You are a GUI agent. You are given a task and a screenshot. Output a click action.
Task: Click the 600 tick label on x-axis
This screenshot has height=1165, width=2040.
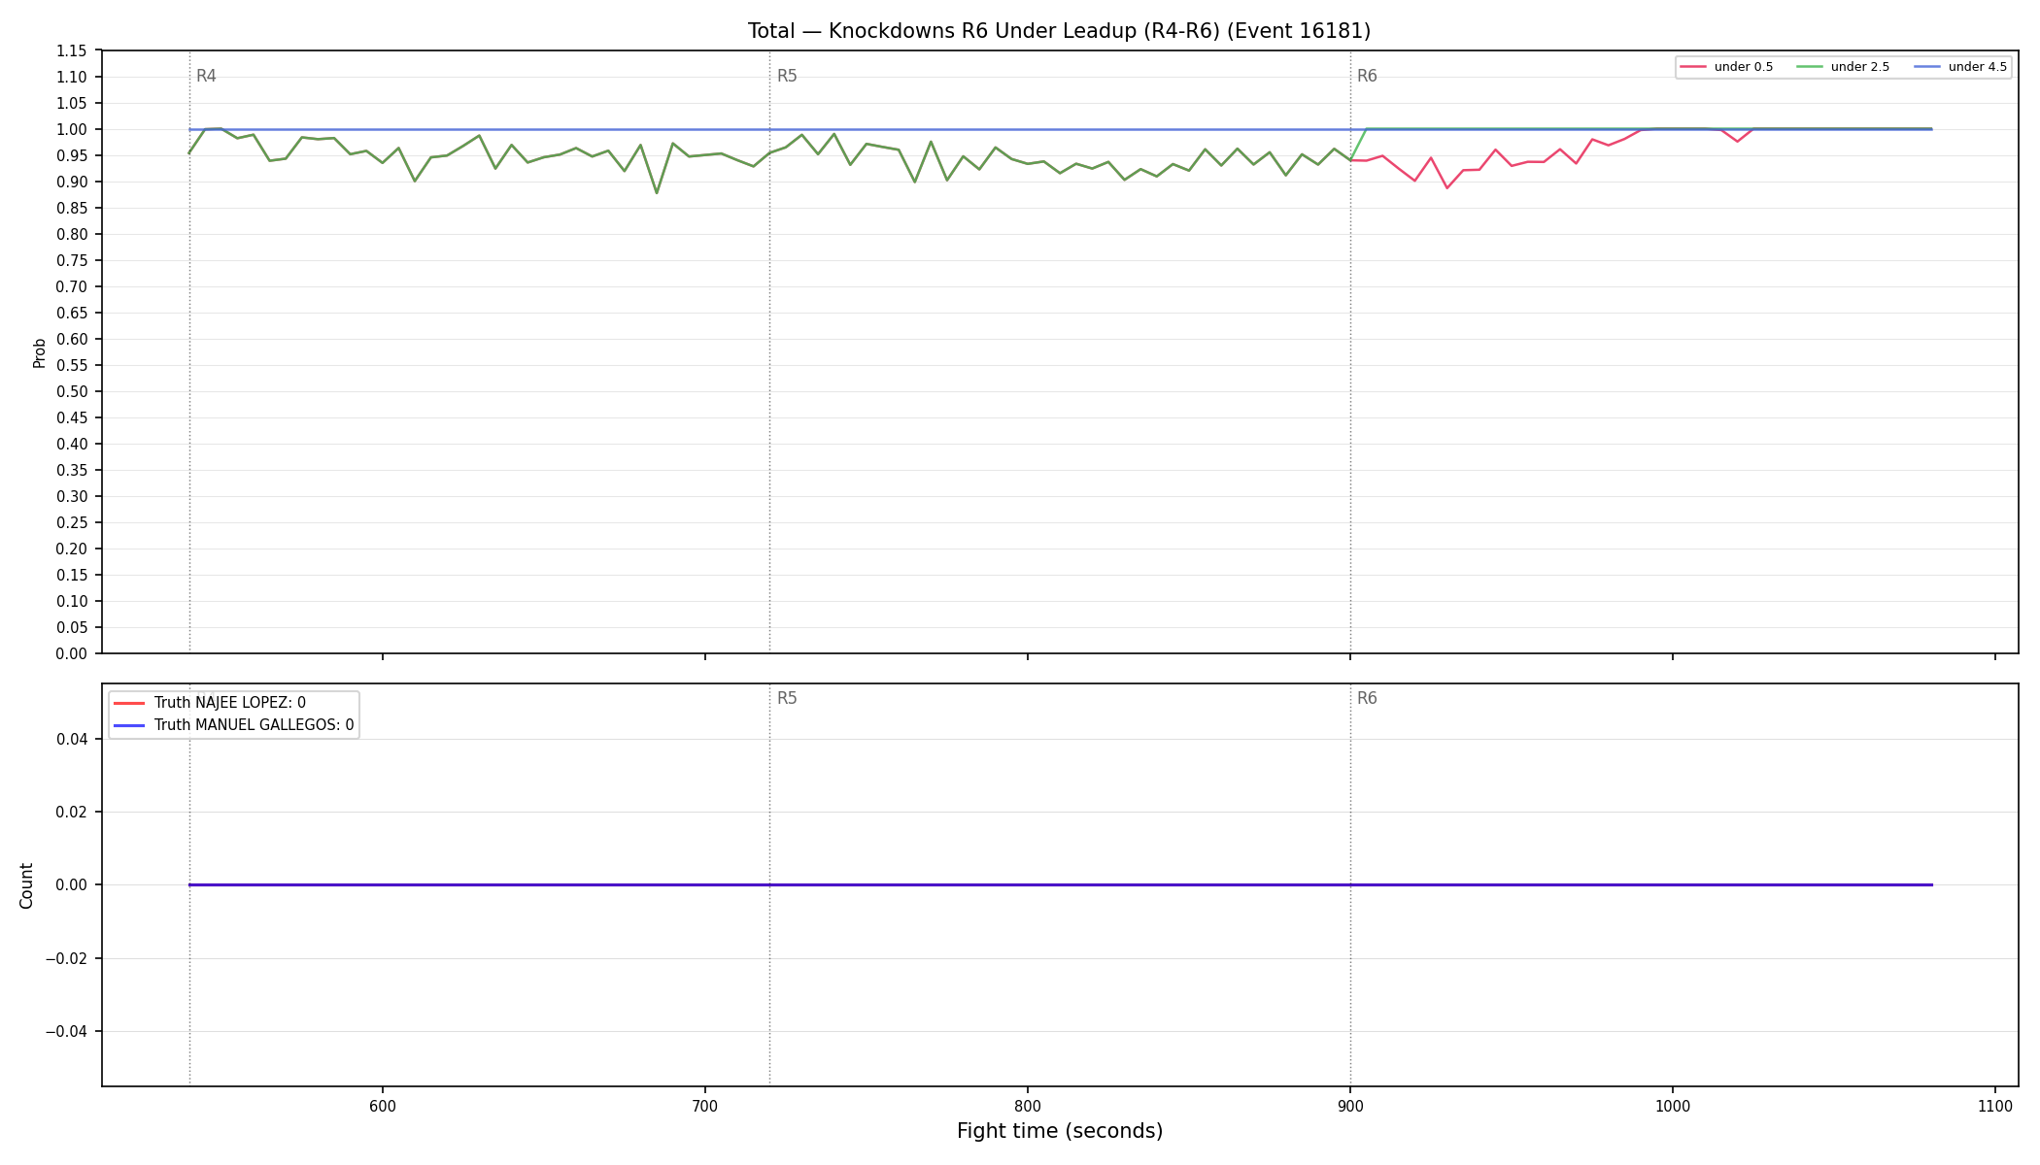(x=383, y=1107)
